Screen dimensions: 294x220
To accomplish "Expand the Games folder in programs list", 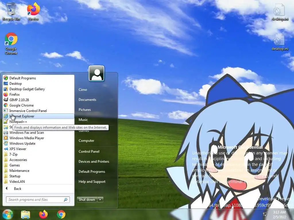I will pyautogui.click(x=39, y=165).
